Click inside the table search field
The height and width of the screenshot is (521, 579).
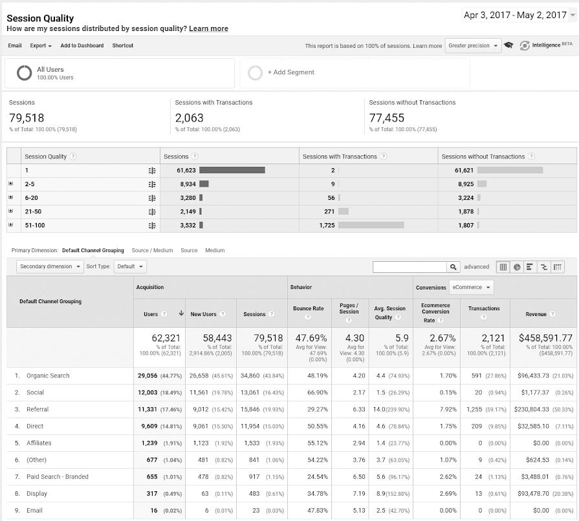click(x=410, y=267)
